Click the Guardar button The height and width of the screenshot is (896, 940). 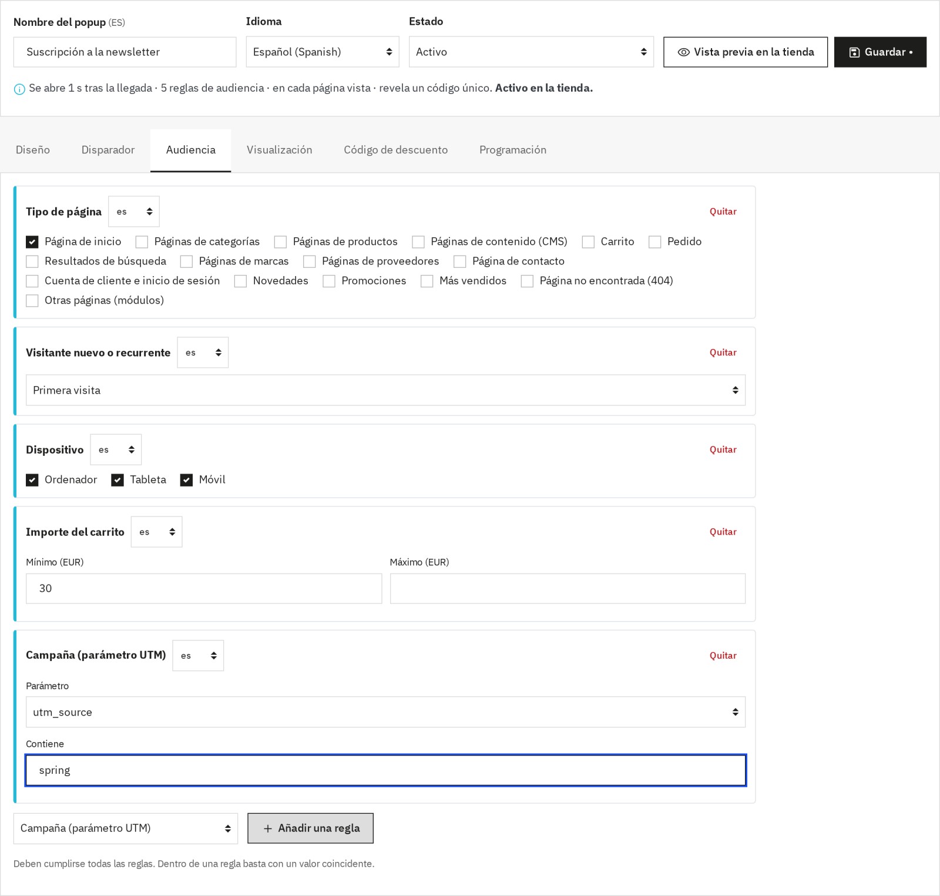(x=880, y=52)
